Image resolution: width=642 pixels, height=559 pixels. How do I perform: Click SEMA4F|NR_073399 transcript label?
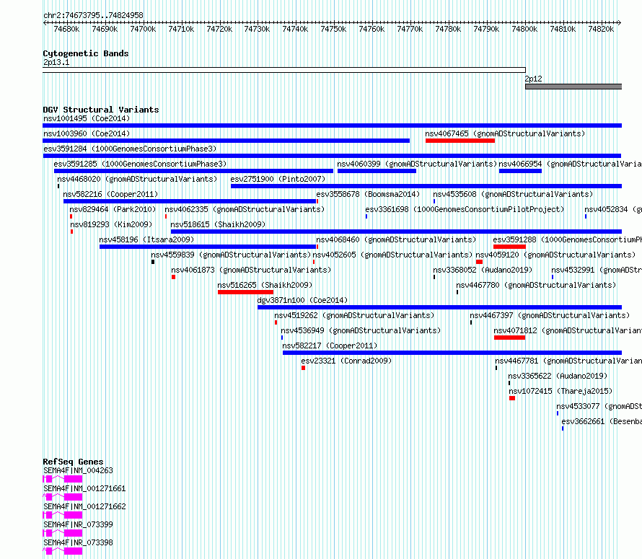(78, 525)
